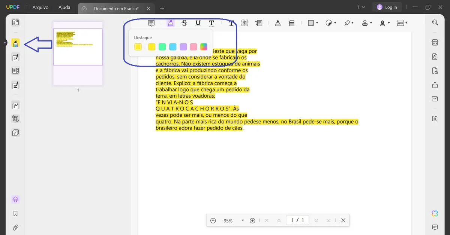Select the Underline tool
Screen dimensions: 450x235
198,23
